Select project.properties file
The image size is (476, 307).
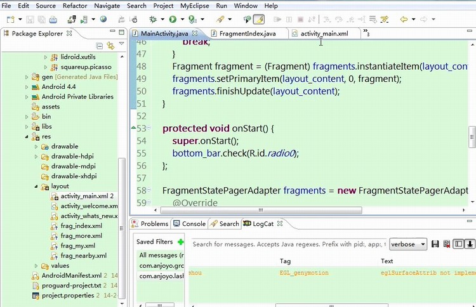tap(68, 296)
